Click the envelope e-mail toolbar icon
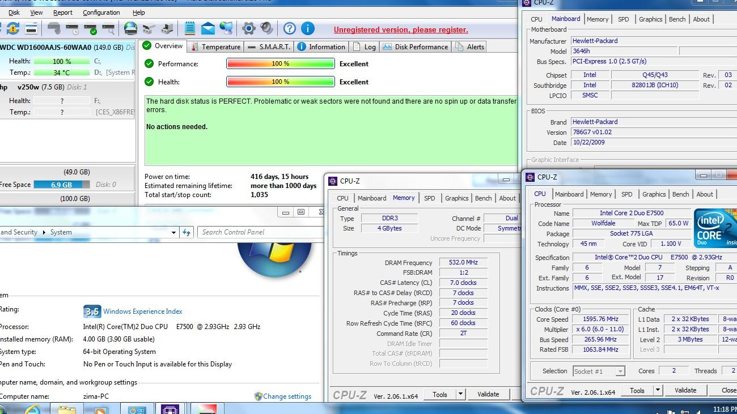Image resolution: width=737 pixels, height=414 pixels. point(208,28)
